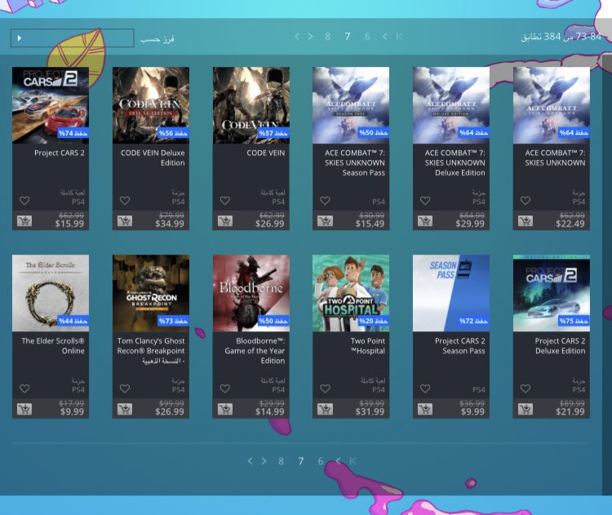Toggle wishlist heart for The Elder Scrolls Online

[24, 388]
